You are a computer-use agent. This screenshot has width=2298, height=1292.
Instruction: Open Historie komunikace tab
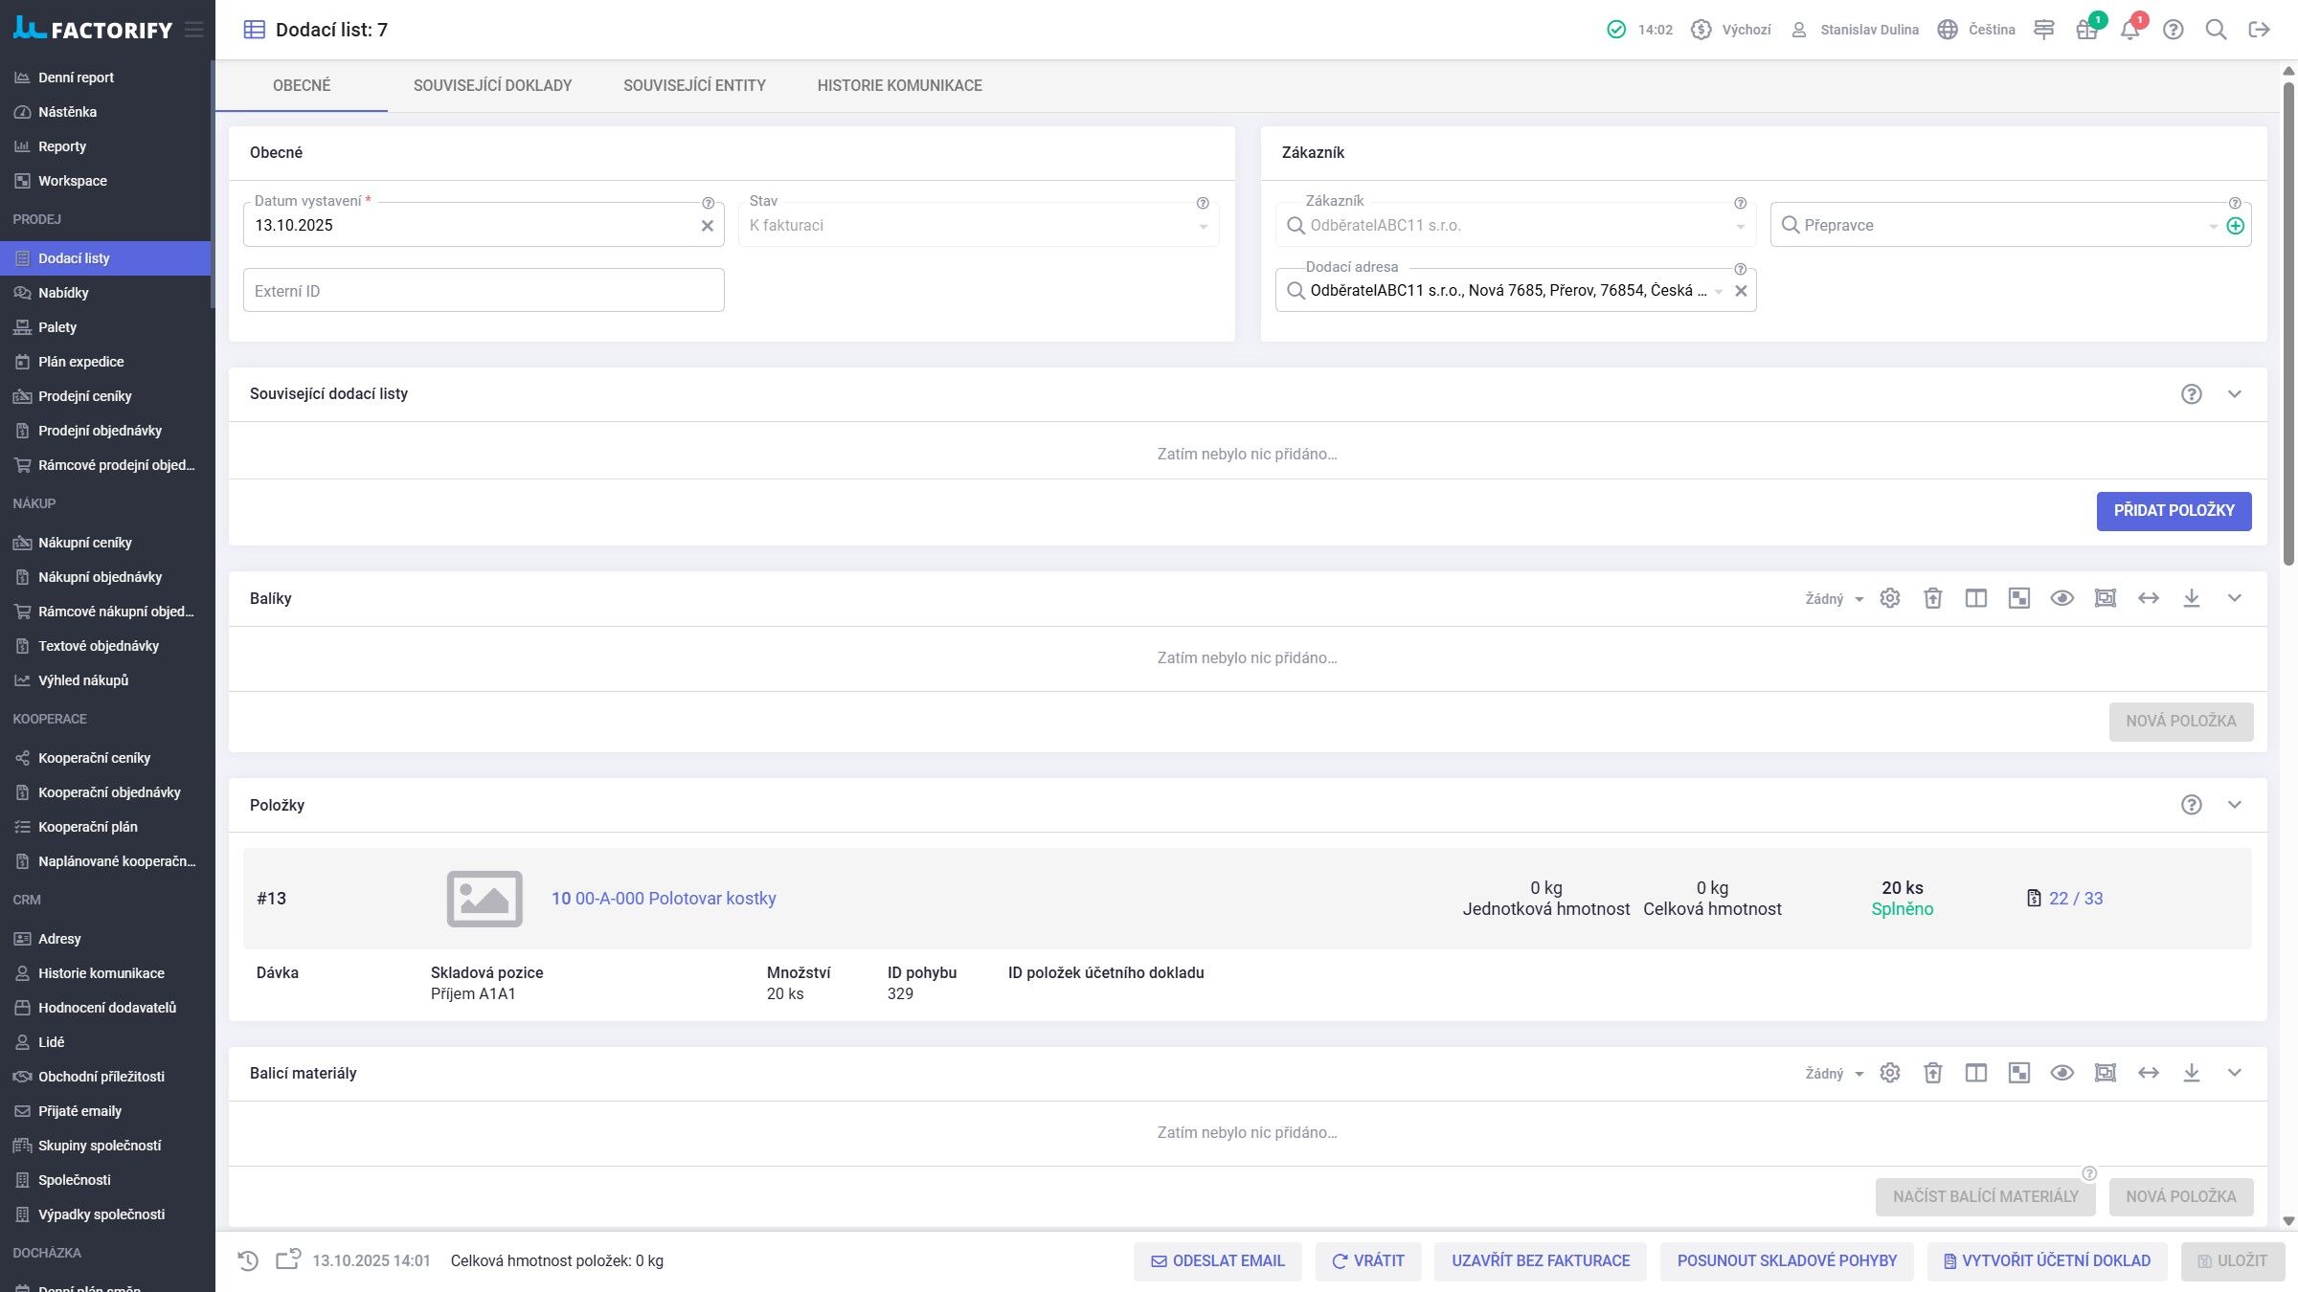pos(899,85)
